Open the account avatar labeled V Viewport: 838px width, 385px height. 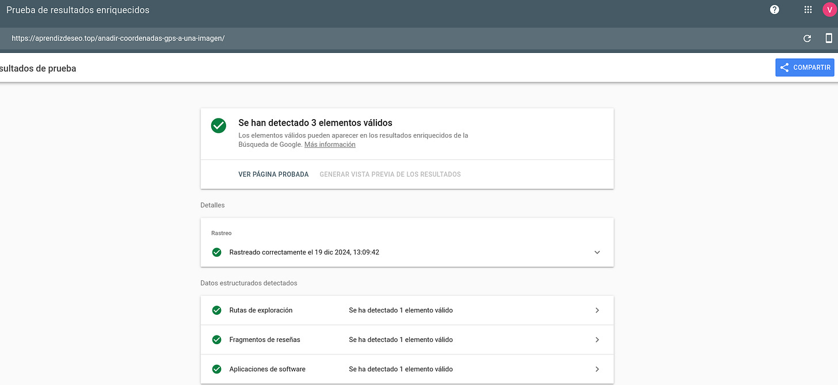pyautogui.click(x=829, y=10)
